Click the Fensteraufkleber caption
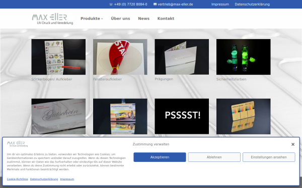This screenshot has height=188, width=302. [x=107, y=79]
